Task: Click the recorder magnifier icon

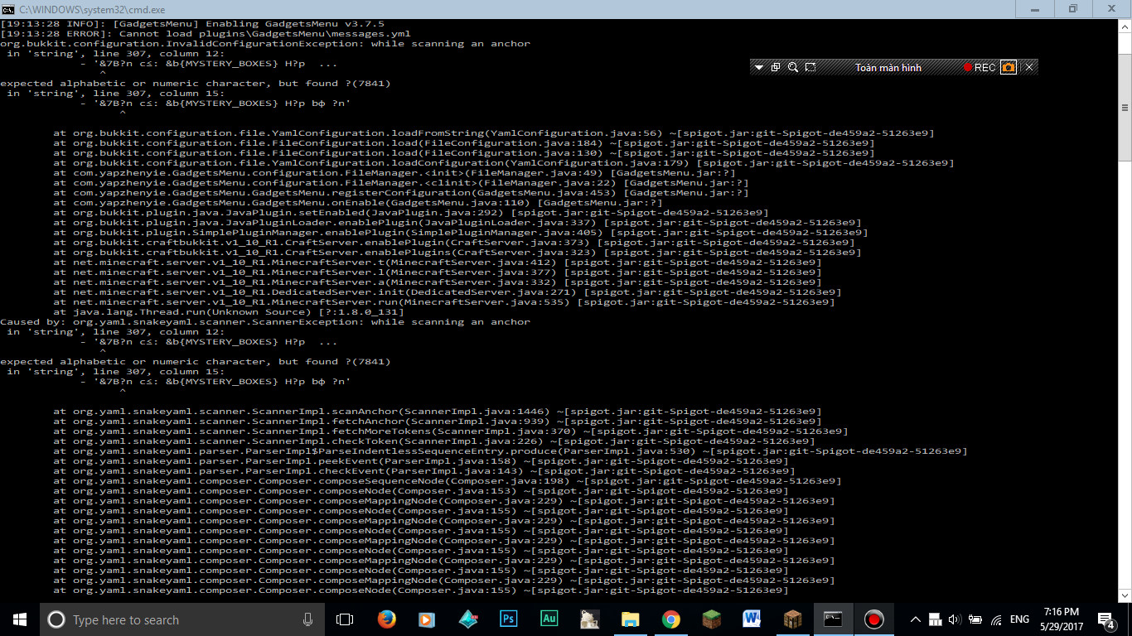Action: [x=793, y=67]
